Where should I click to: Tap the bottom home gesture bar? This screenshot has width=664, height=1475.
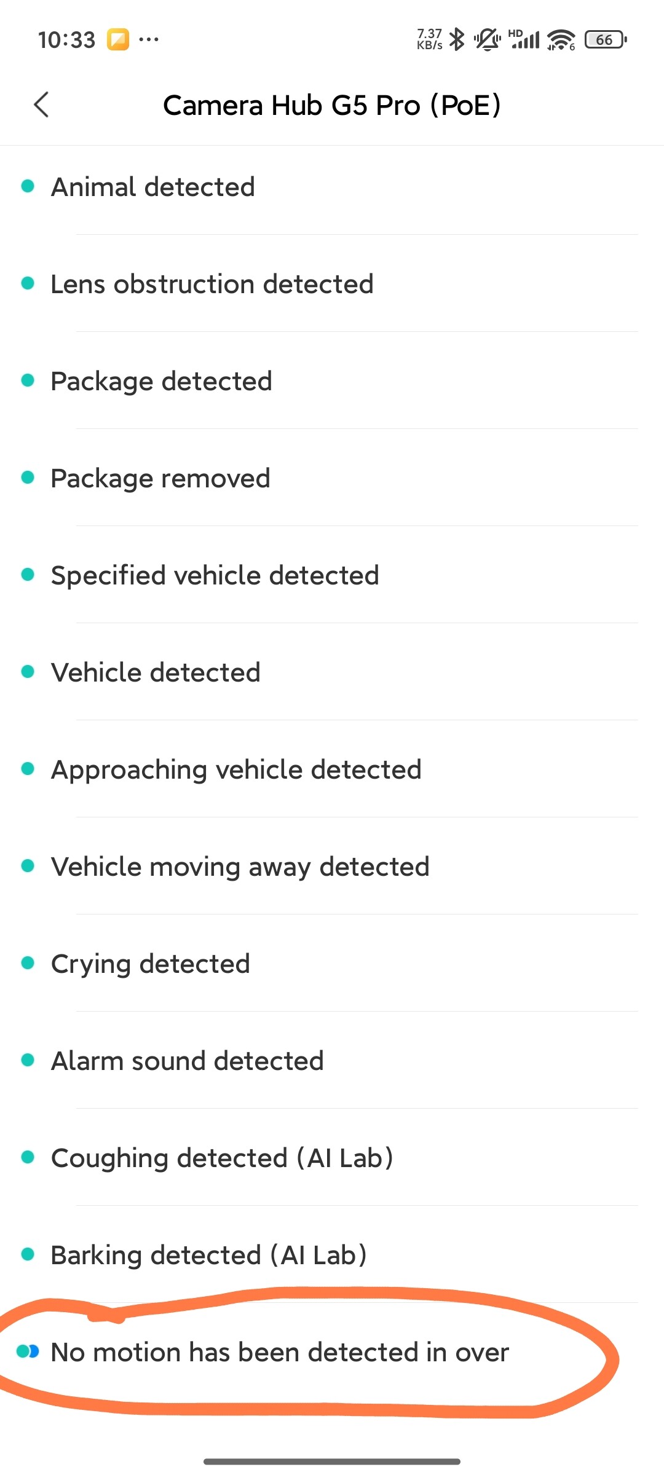[332, 1461]
